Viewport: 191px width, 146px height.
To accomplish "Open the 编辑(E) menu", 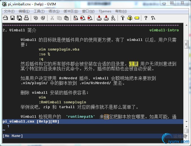I will click(24, 11).
